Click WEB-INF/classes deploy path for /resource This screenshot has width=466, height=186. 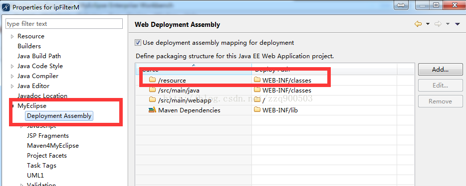pos(287,80)
